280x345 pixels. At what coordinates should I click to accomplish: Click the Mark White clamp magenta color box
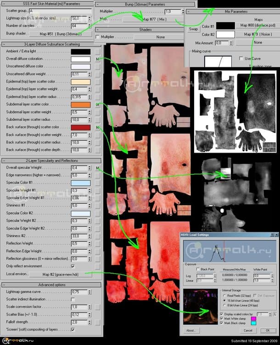(253, 318)
